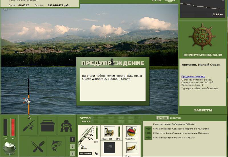
Task: Click the depth profile chart showing 5,19 m
Action: click(x=203, y=9)
